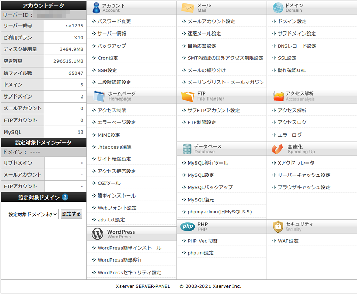The height and width of the screenshot is (294, 357).
Task: Open アクセスログ
Action: pos(292,122)
